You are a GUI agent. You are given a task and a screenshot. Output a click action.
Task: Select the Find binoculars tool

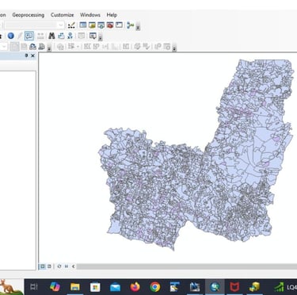[51, 36]
